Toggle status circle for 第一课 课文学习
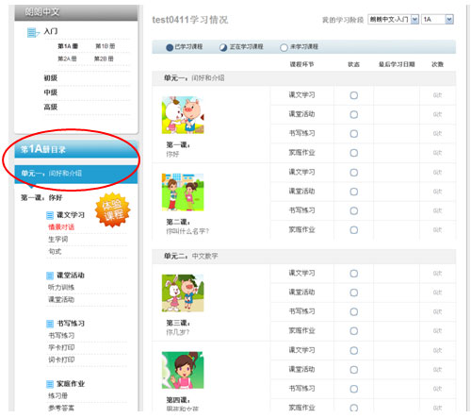This screenshot has width=471, height=418. click(x=354, y=95)
